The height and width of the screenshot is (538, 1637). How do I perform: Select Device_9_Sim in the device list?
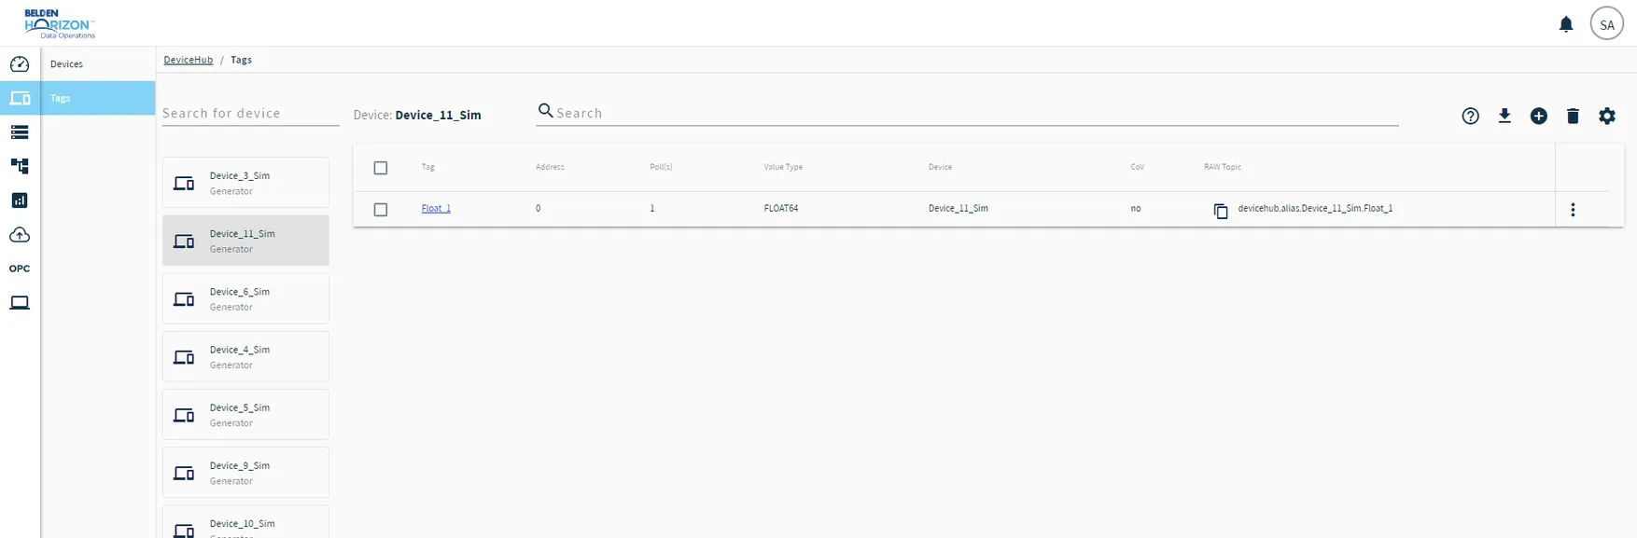pyautogui.click(x=245, y=472)
